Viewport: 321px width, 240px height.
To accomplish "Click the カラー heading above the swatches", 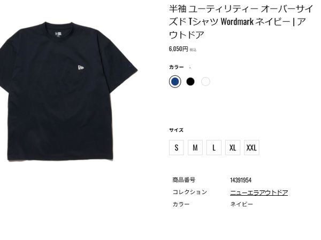I will (177, 67).
